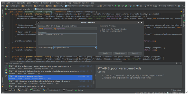Viewport: 189px width, 95px height.
Task: Open the KT-49 task context dropdown
Action: pyautogui.click(x=160, y=6)
